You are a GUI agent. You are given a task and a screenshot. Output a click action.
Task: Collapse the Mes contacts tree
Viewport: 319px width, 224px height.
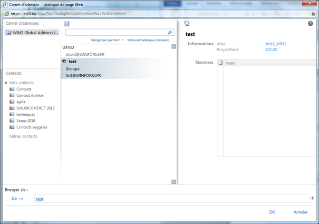(x=6, y=83)
